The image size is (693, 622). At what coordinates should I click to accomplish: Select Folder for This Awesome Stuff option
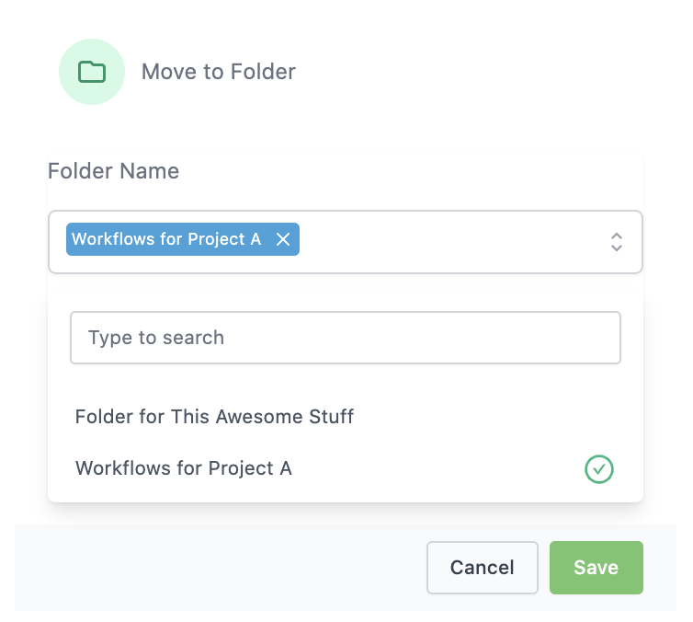pyautogui.click(x=215, y=417)
